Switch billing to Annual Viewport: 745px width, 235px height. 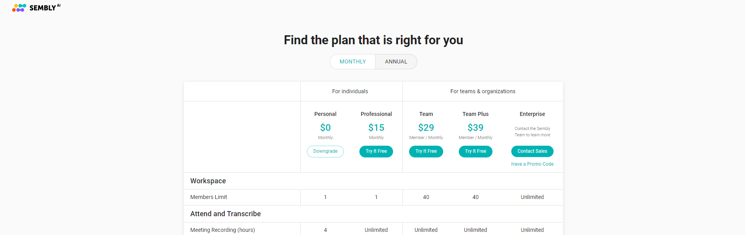[x=396, y=61]
